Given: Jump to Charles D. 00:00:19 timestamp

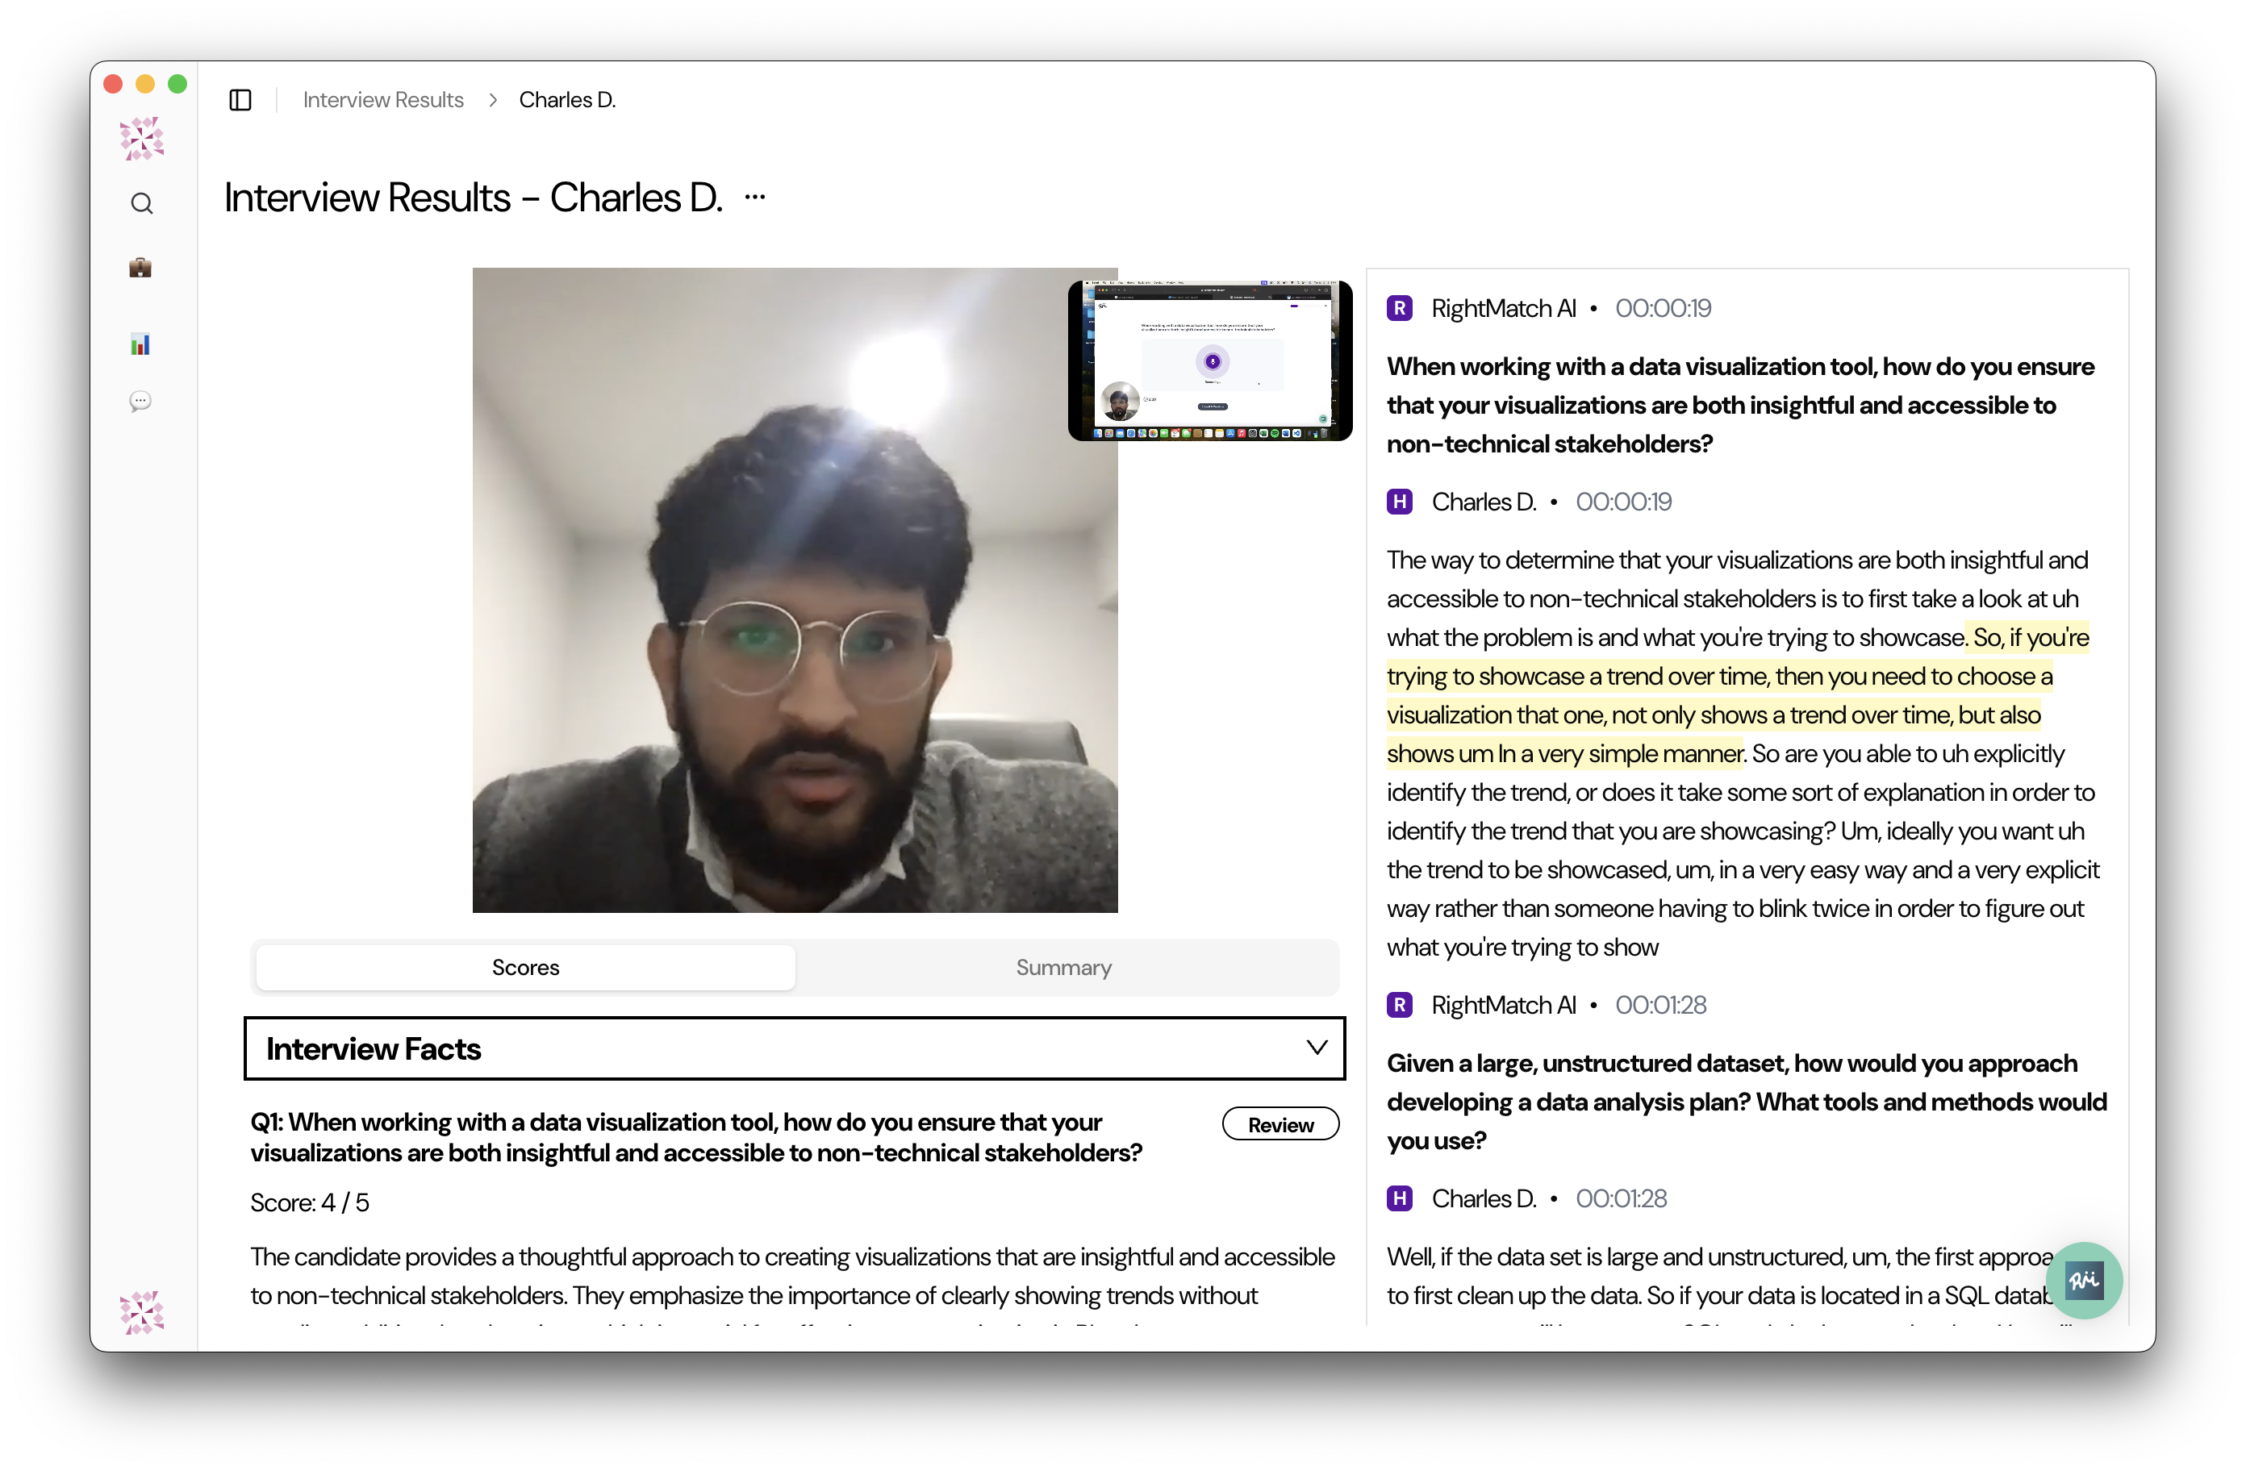Looking at the screenshot, I should 1623,502.
